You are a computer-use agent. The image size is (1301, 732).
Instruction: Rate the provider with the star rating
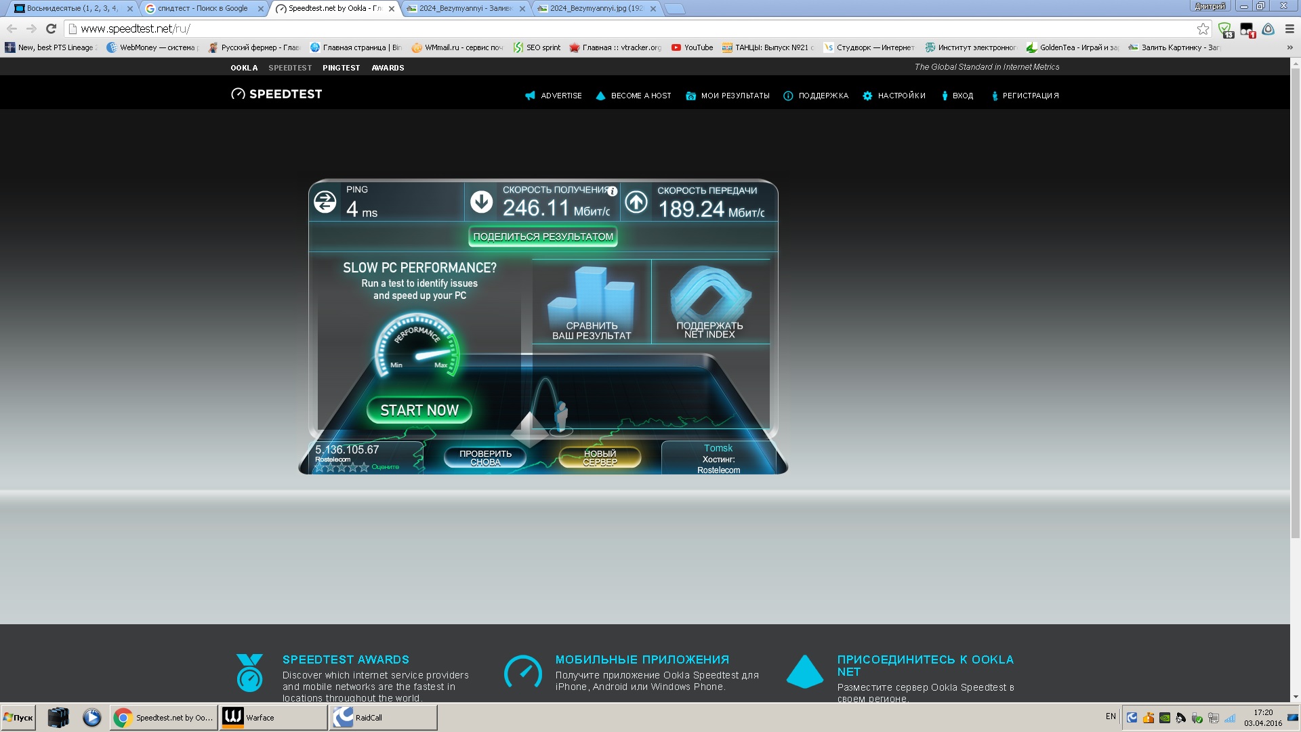[x=342, y=467]
